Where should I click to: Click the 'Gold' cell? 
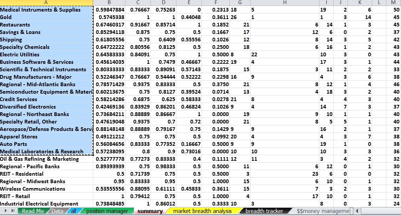click(46, 17)
